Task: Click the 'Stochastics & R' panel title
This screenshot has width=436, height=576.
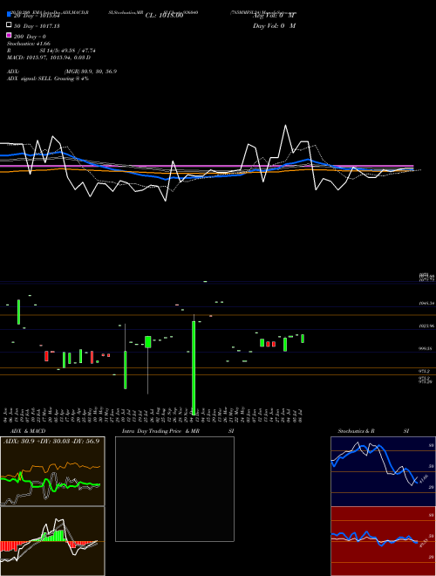Action: click(x=356, y=431)
